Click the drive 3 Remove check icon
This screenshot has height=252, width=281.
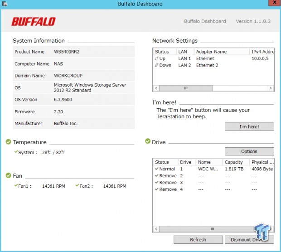[157, 183]
